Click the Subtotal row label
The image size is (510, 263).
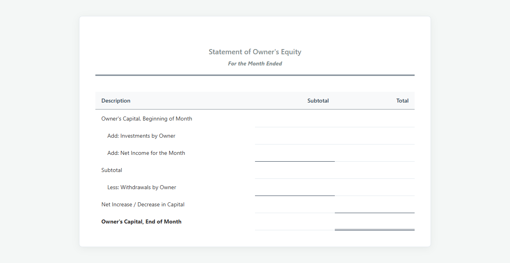112,170
